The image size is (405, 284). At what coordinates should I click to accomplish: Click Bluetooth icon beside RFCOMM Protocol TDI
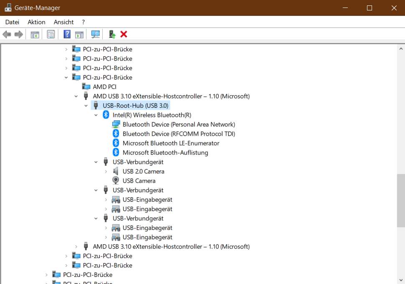116,134
